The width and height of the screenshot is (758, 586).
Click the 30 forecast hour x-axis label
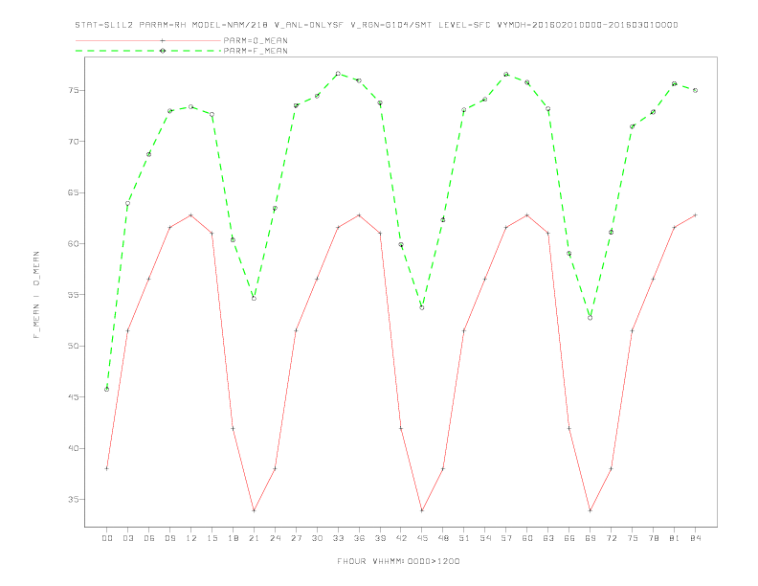(x=317, y=538)
